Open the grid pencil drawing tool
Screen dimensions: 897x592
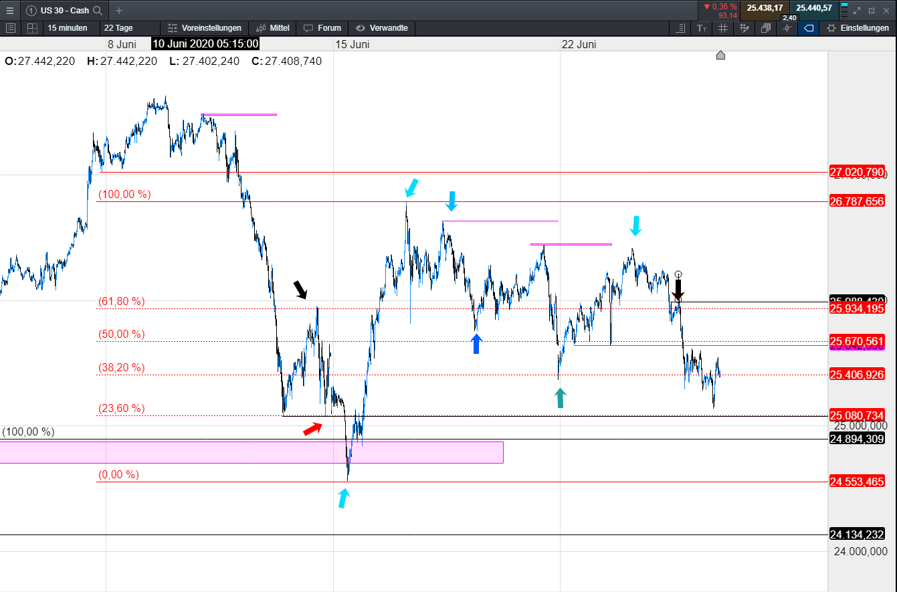tap(744, 28)
